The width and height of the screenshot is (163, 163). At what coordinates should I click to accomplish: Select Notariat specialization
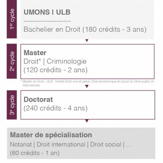[x=21, y=144]
